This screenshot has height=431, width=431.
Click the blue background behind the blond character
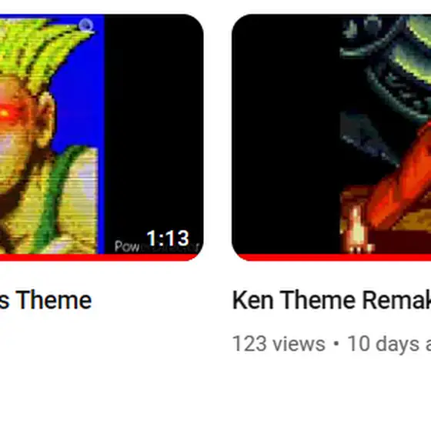(x=80, y=110)
